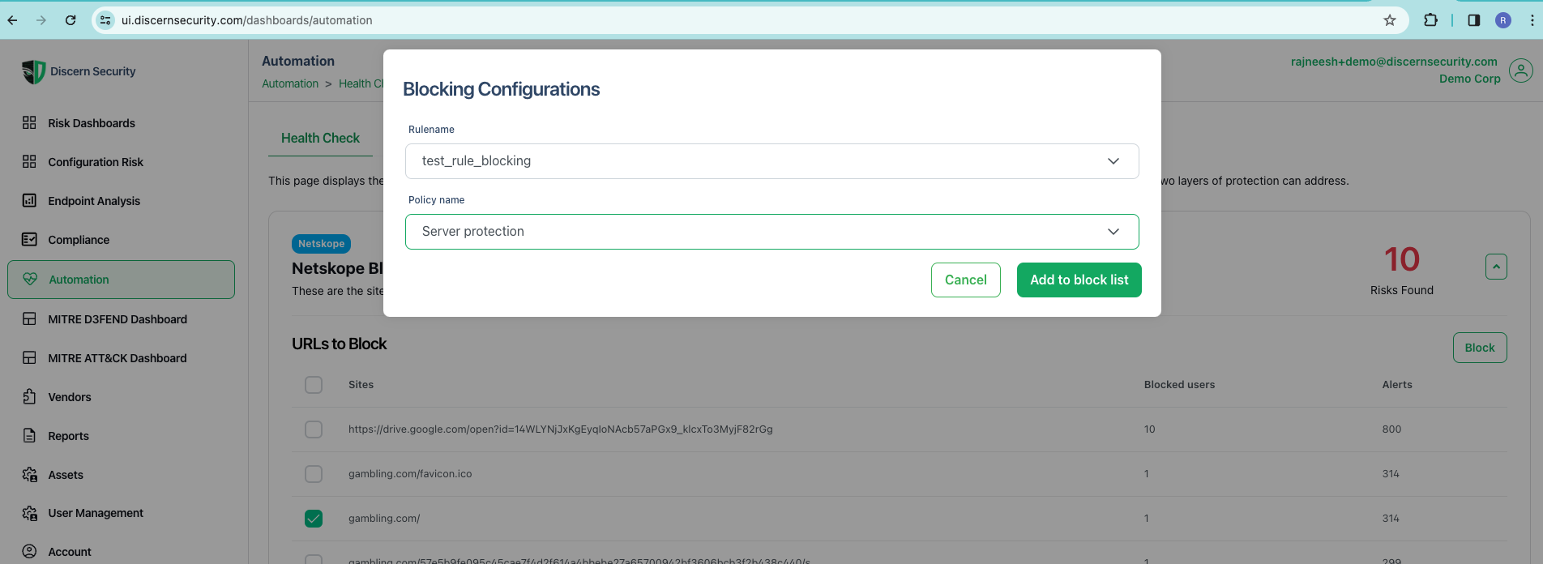
Task: Reload the page with browser refresh icon
Action: pyautogui.click(x=71, y=20)
